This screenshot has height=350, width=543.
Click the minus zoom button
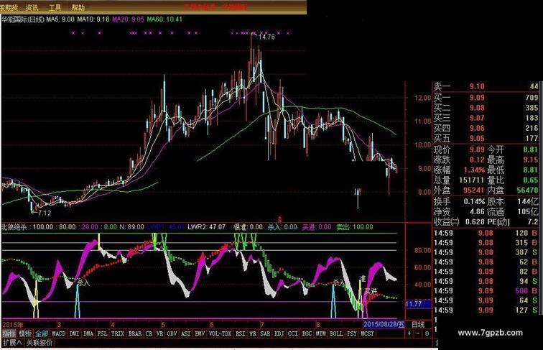(x=418, y=333)
